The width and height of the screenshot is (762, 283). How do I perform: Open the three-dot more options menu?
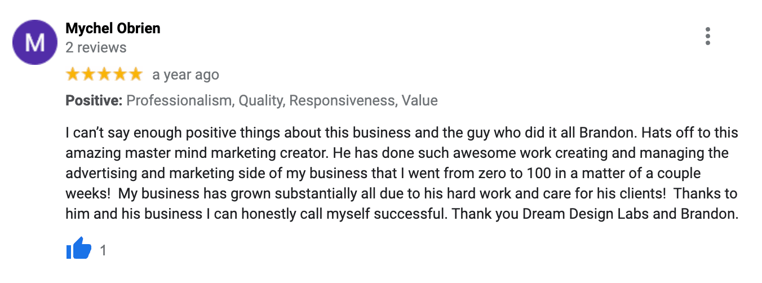click(708, 36)
